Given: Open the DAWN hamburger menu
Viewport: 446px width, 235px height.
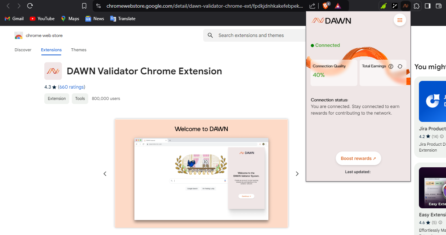Looking at the screenshot, I should click(399, 20).
